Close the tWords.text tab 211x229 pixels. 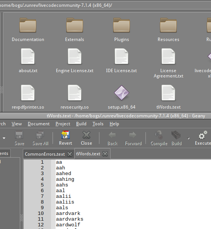(x=105, y=154)
